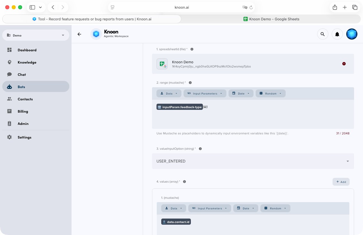The height and width of the screenshot is (235, 363).
Task: Open Settings from the sidebar
Action: pyautogui.click(x=24, y=137)
